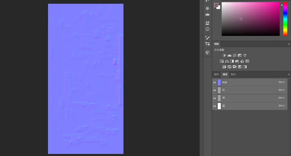Select the 蓝 channel row
This screenshot has height=156, width=291.
250,106
